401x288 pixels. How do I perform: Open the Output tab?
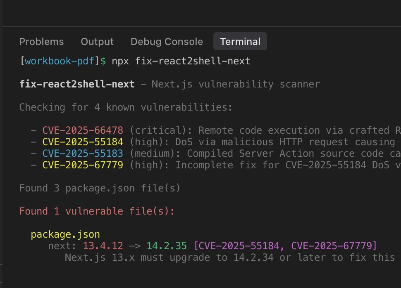pos(97,41)
